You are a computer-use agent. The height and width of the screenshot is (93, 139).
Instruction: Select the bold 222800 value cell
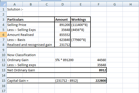coord(99,81)
